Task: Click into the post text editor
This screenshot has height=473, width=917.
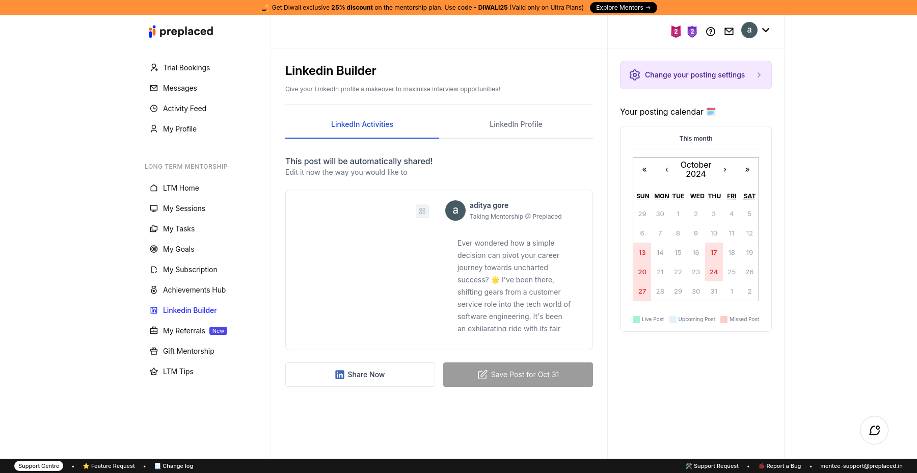Action: point(514,285)
